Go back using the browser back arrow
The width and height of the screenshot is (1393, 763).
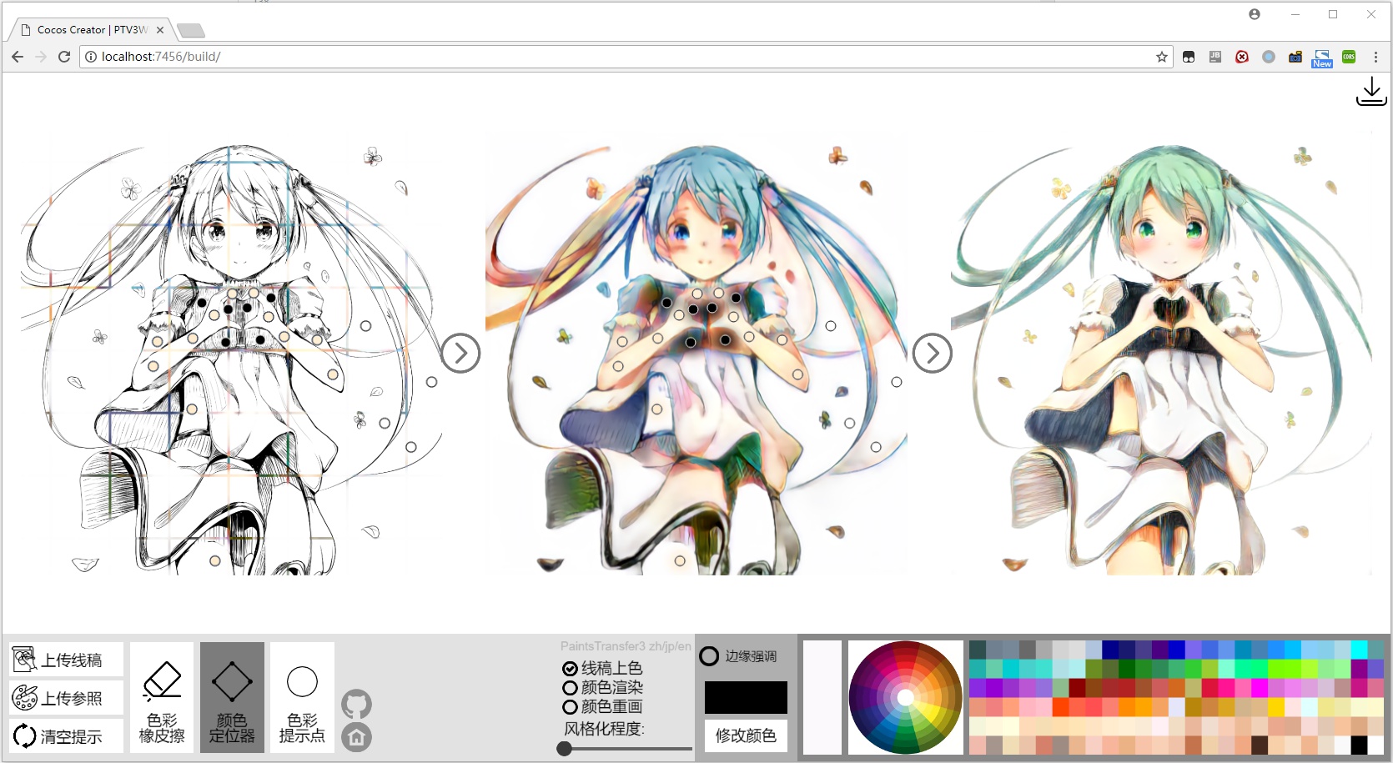click(18, 57)
